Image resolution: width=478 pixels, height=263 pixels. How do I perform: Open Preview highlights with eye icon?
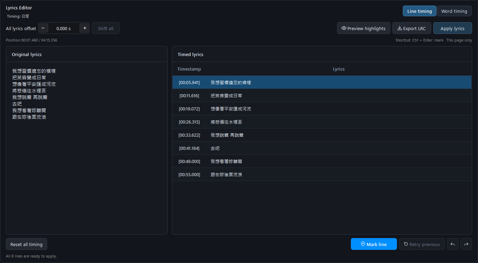tap(364, 28)
